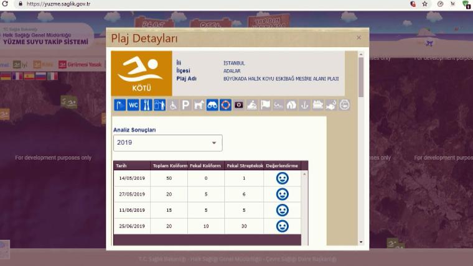The height and width of the screenshot is (266, 473).
Task: Click the parking P icon
Action: (185, 105)
